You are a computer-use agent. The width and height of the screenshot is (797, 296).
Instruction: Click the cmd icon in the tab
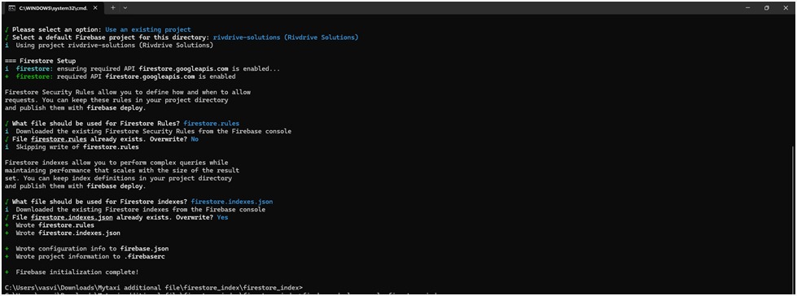point(11,8)
